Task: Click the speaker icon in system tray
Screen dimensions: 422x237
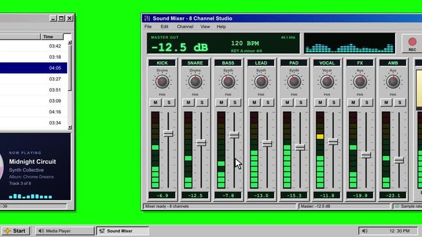Action: (x=365, y=231)
